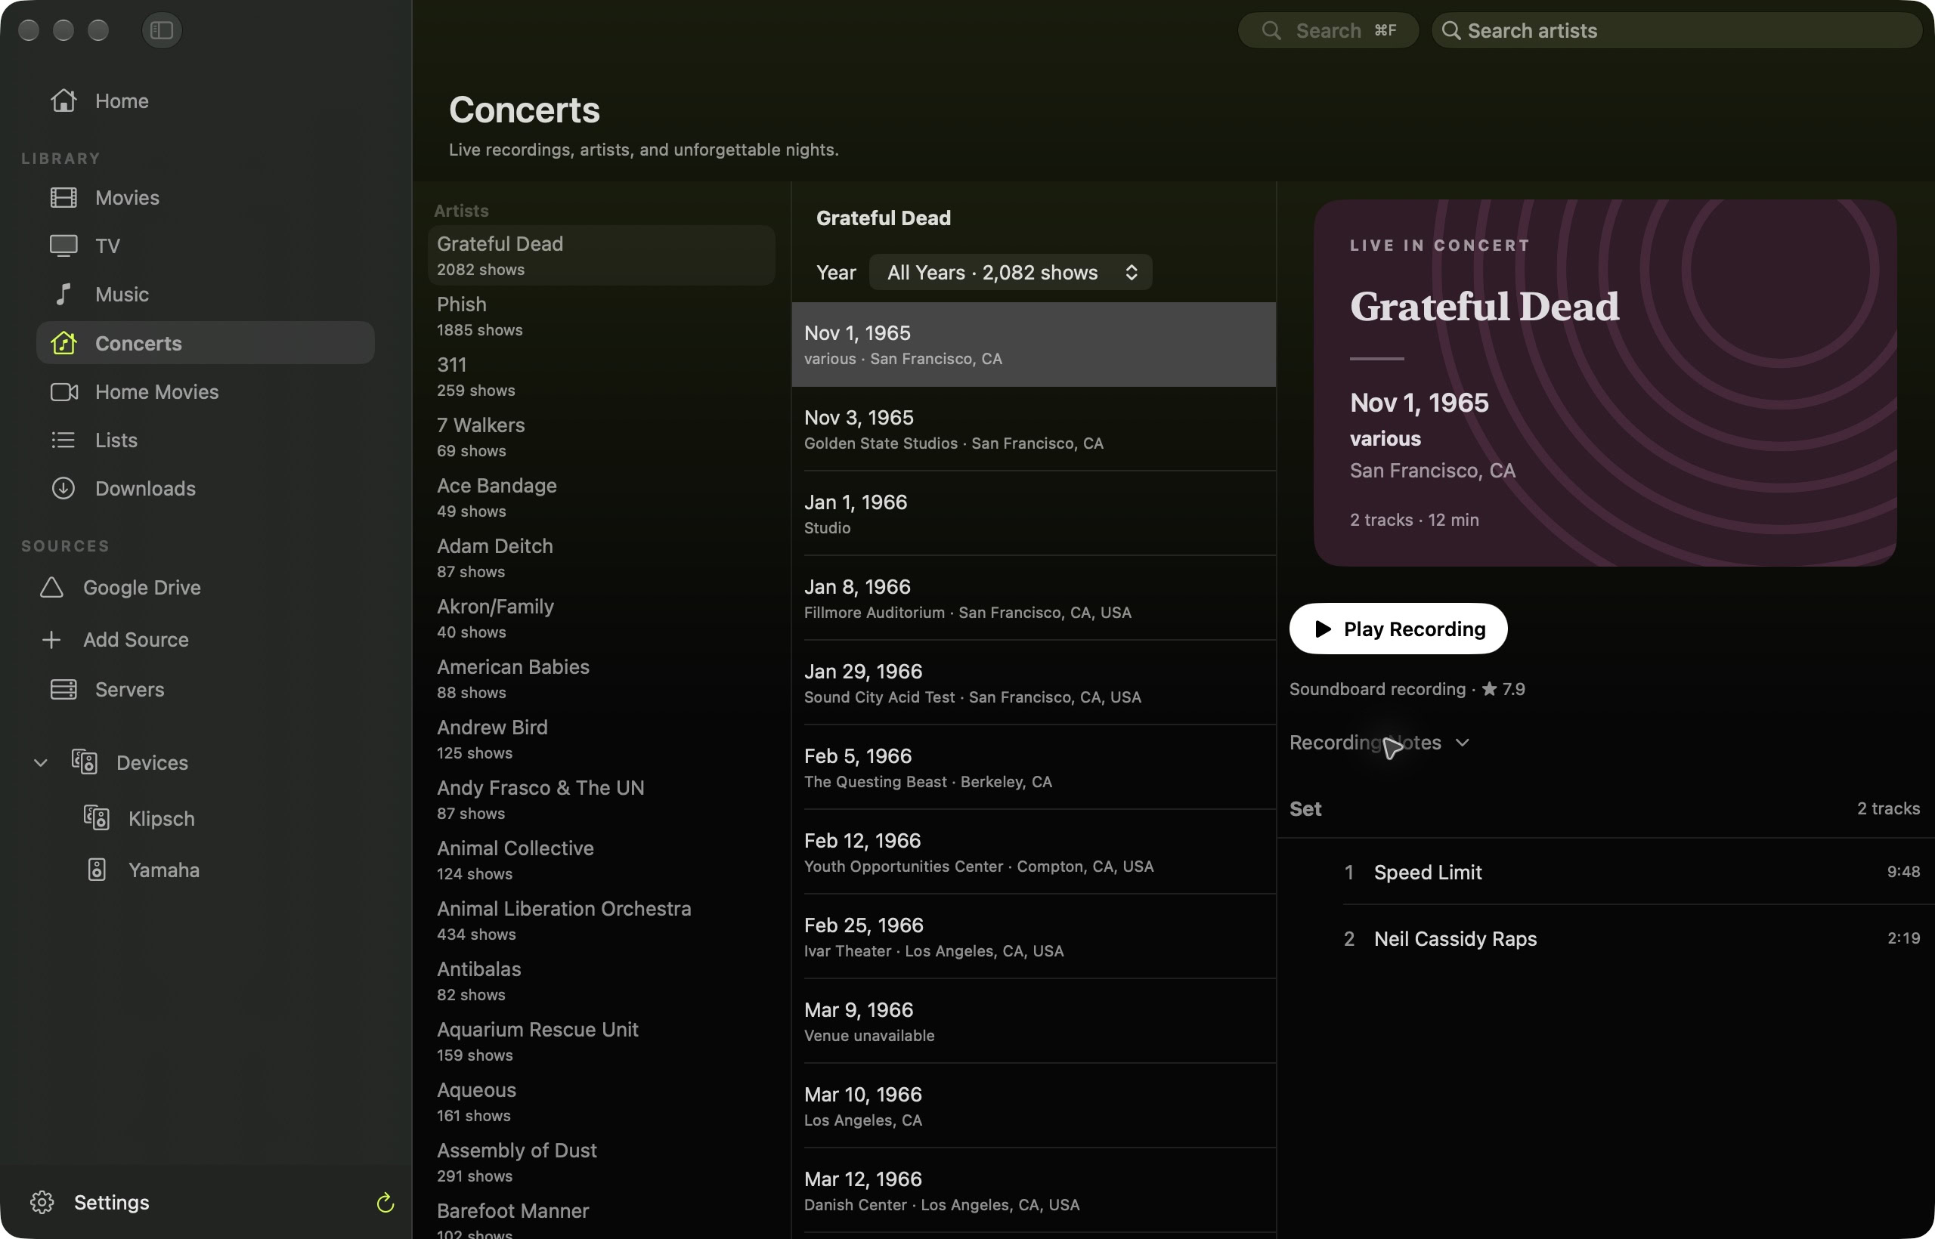Select the Klipsch speaker device icon
The width and height of the screenshot is (1935, 1239).
click(97, 817)
